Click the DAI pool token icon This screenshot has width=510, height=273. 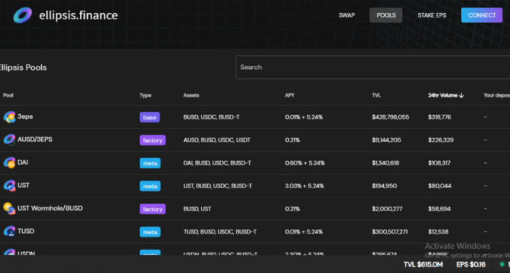[x=9, y=163]
